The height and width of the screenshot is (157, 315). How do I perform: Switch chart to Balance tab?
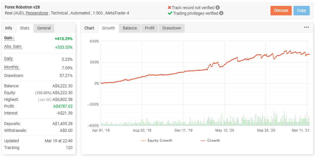(130, 28)
